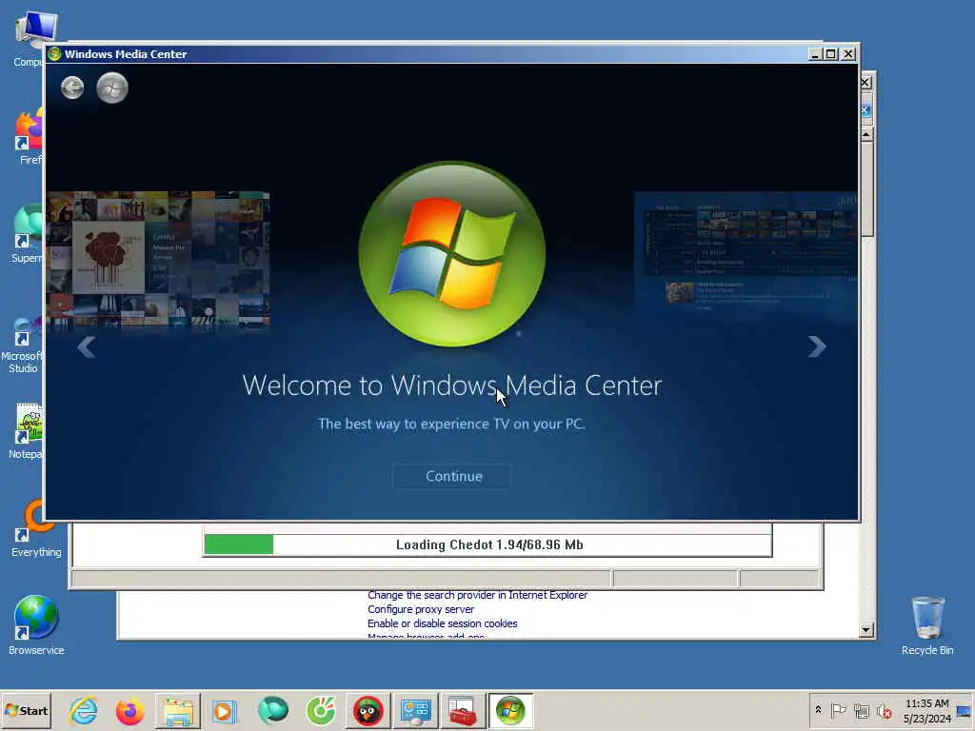Open the Start menu
The image size is (975, 731).
26,710
